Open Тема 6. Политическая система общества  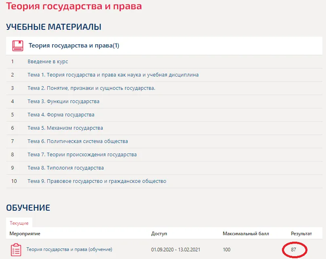point(78,141)
